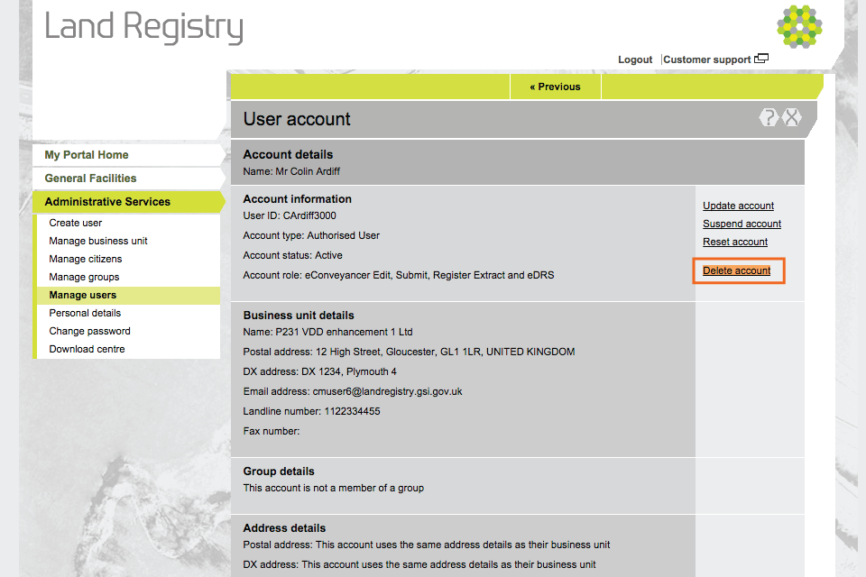Open My Portal Home menu
866x577 pixels.
pos(128,155)
